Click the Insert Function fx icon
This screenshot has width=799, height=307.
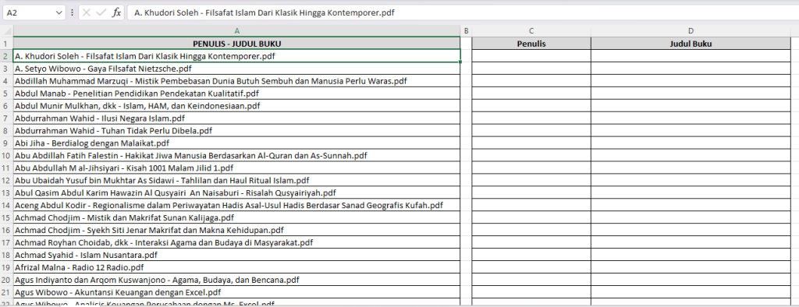pyautogui.click(x=117, y=12)
